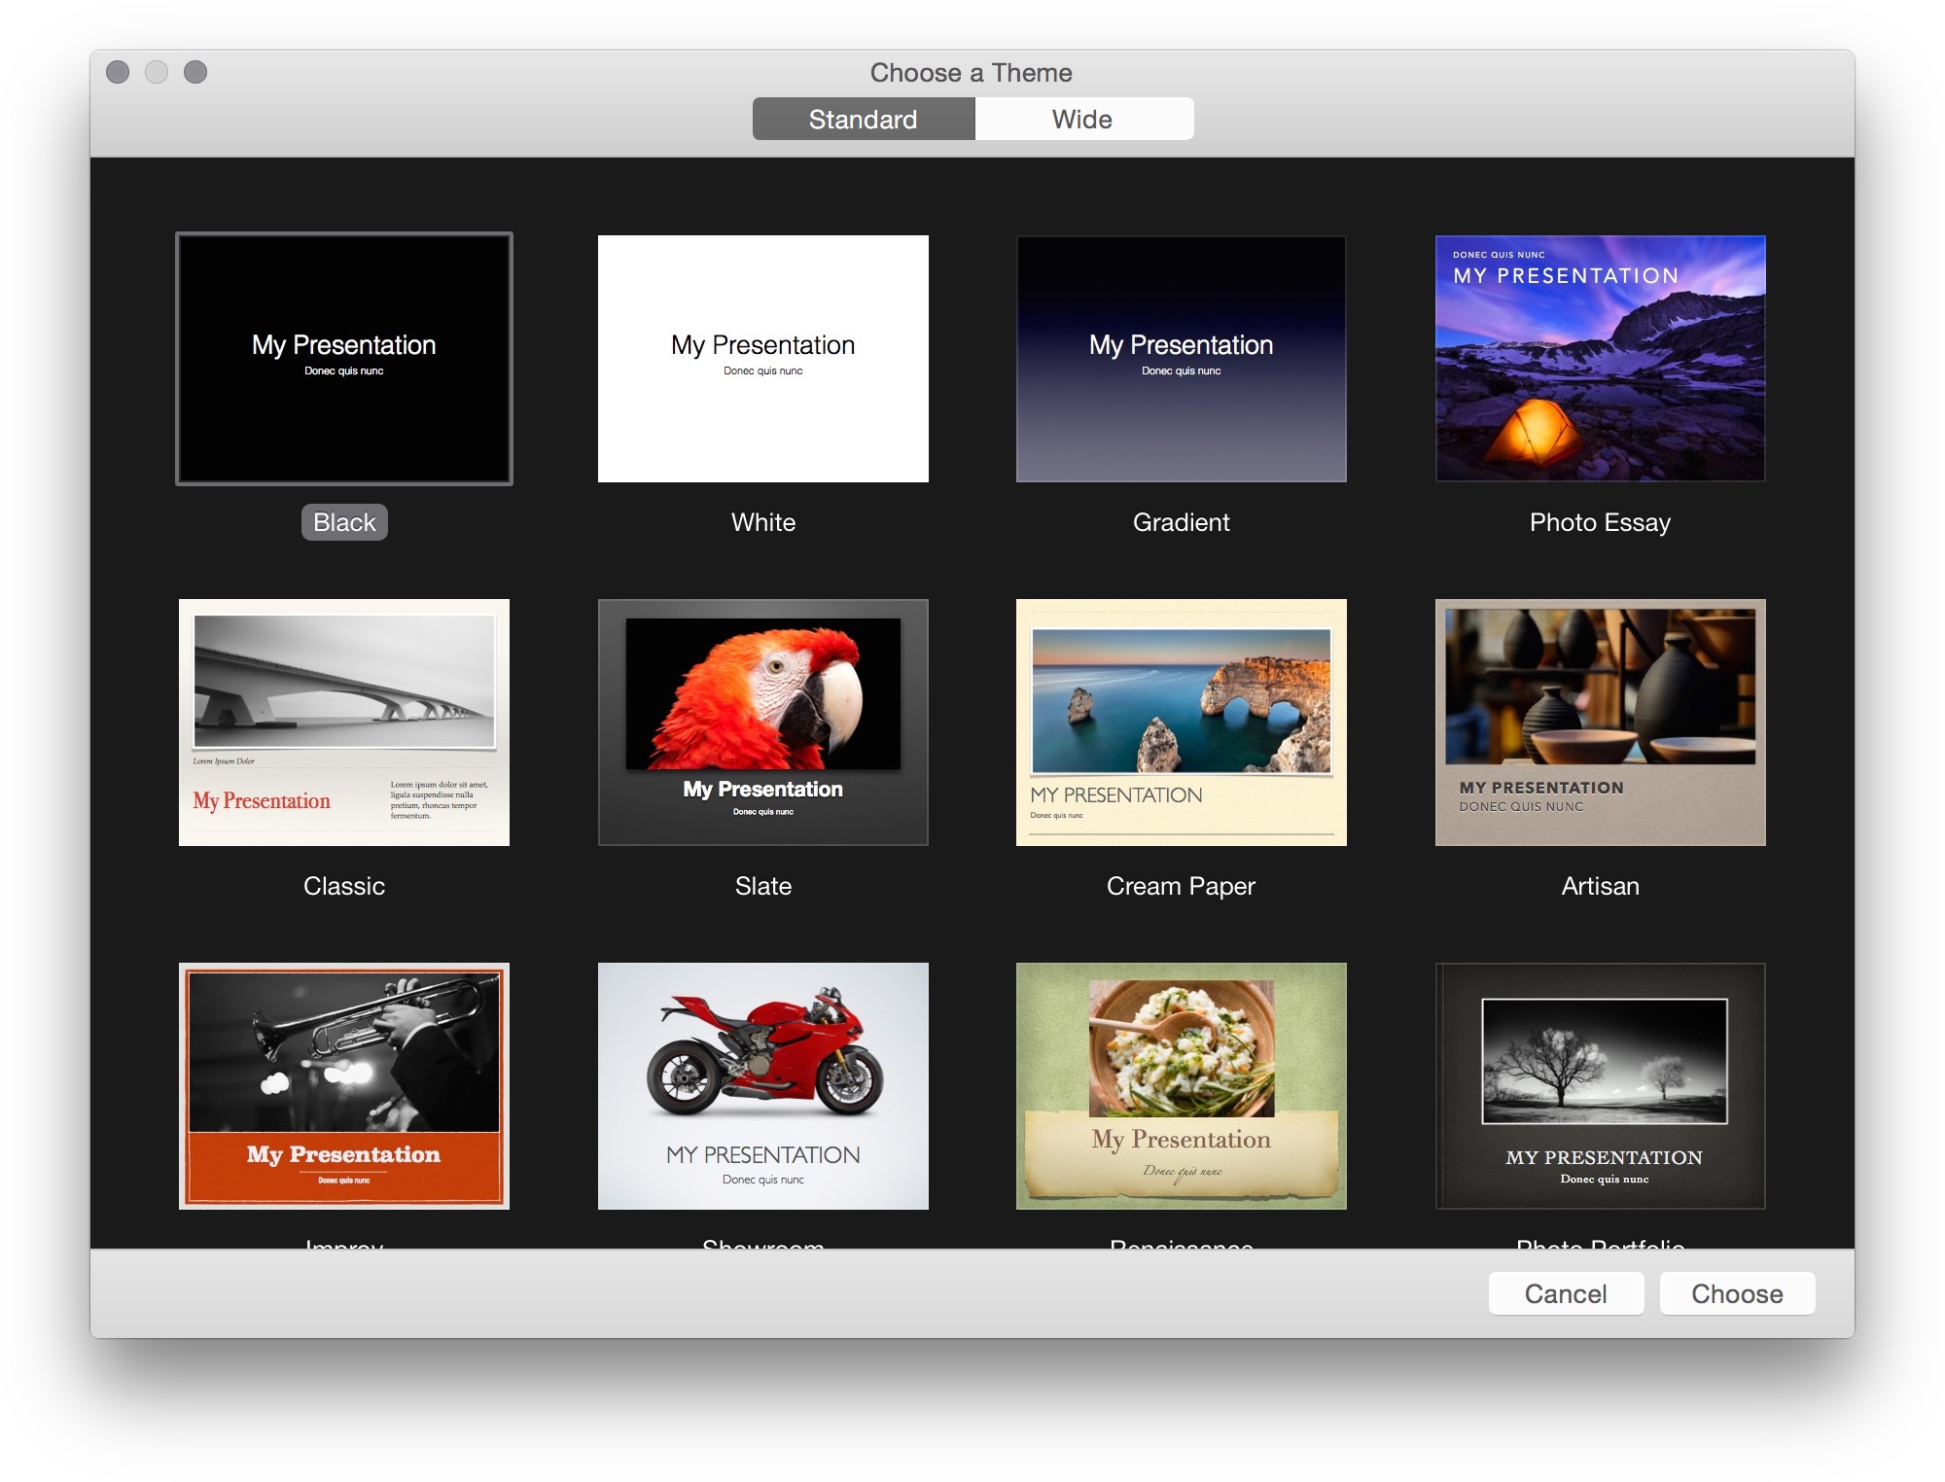This screenshot has width=1945, height=1482.
Task: Confirm with the Choose button
Action: pyautogui.click(x=1737, y=1293)
